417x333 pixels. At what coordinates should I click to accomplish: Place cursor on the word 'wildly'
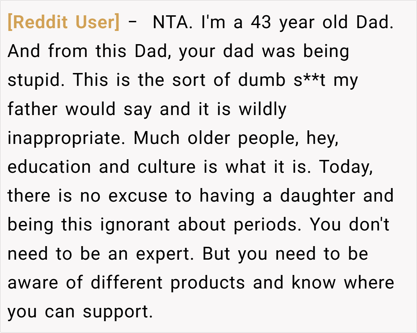262,109
